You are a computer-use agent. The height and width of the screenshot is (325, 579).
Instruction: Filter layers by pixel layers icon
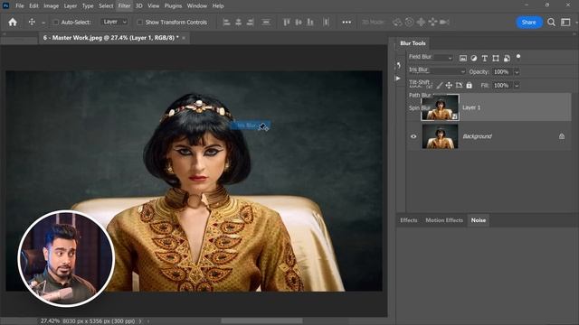462,58
